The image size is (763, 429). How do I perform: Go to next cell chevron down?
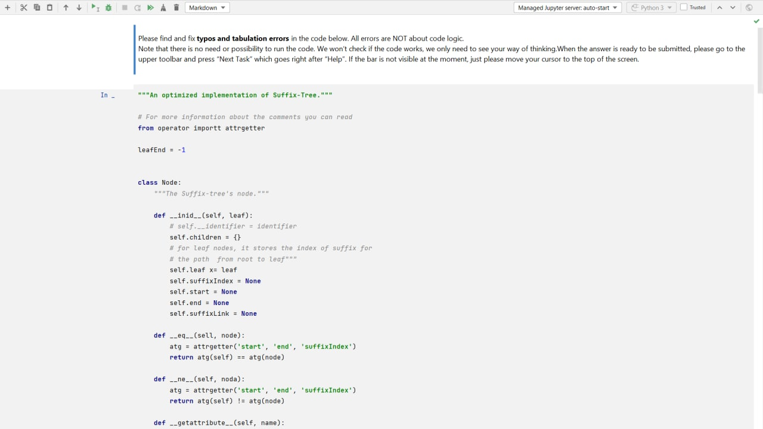(x=733, y=8)
